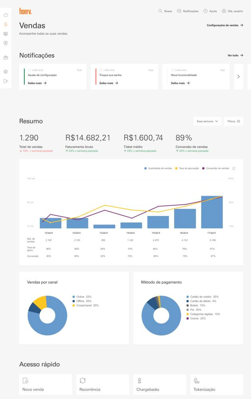Image resolution: width=251 pixels, height=399 pixels.
Task: Open the briefcase icon in sidebar
Action: coord(6,58)
